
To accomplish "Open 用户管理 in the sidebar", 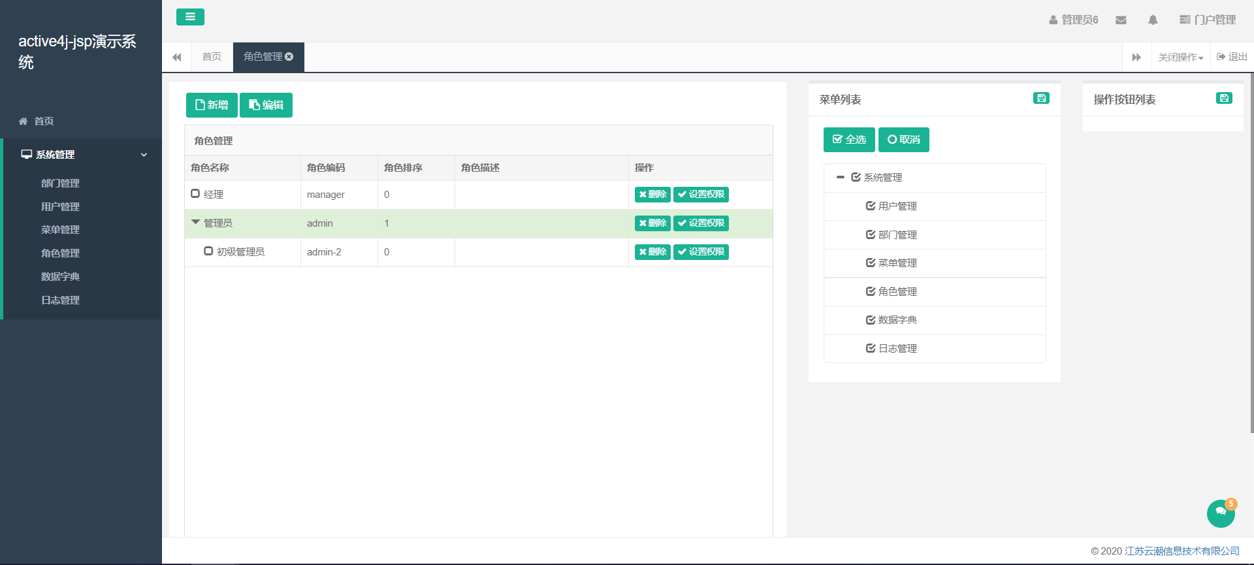I will coord(60,207).
